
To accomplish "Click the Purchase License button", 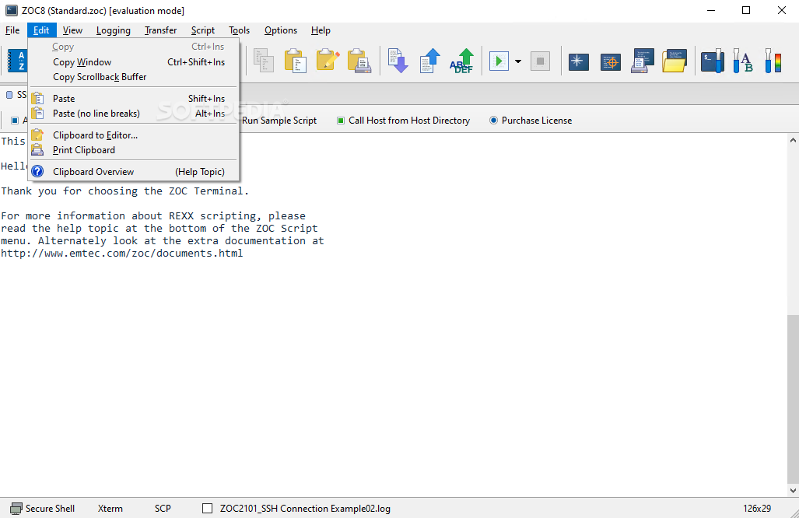I will coord(531,121).
